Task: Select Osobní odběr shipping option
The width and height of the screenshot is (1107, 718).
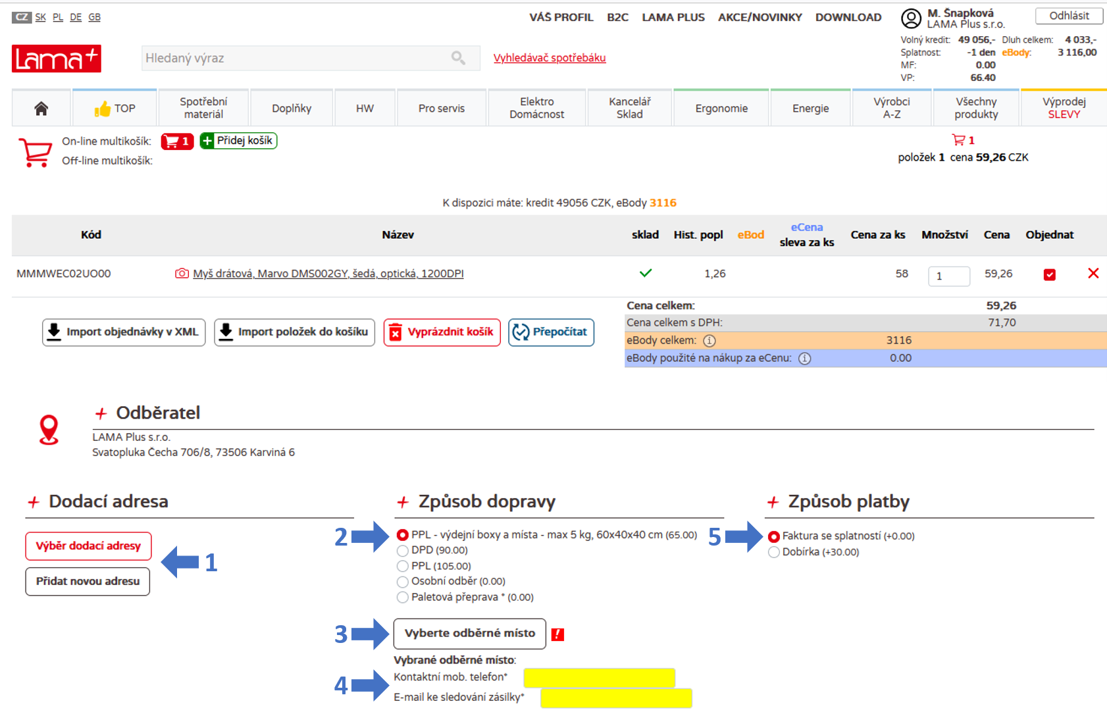Action: 403,582
